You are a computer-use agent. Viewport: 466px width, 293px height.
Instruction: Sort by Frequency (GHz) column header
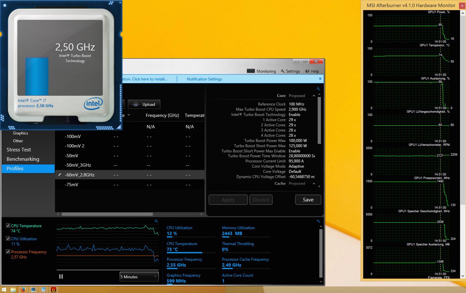pyautogui.click(x=162, y=115)
